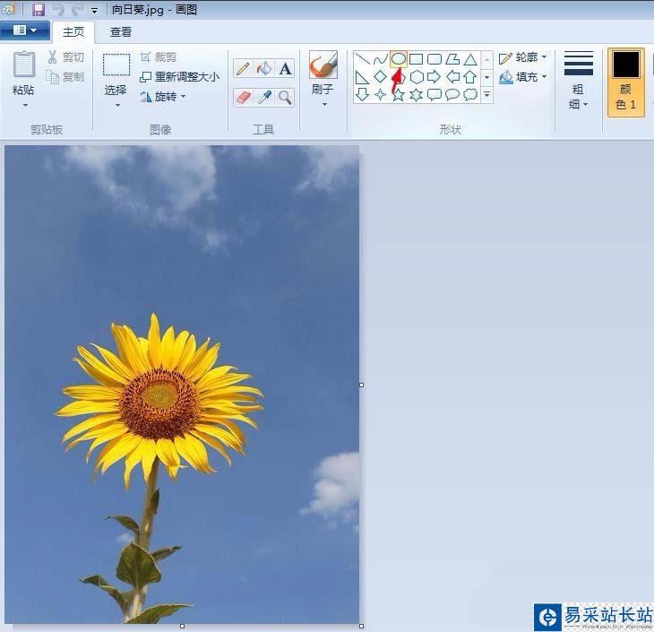
Task: Switch to the Home (主页) tab
Action: tap(73, 31)
